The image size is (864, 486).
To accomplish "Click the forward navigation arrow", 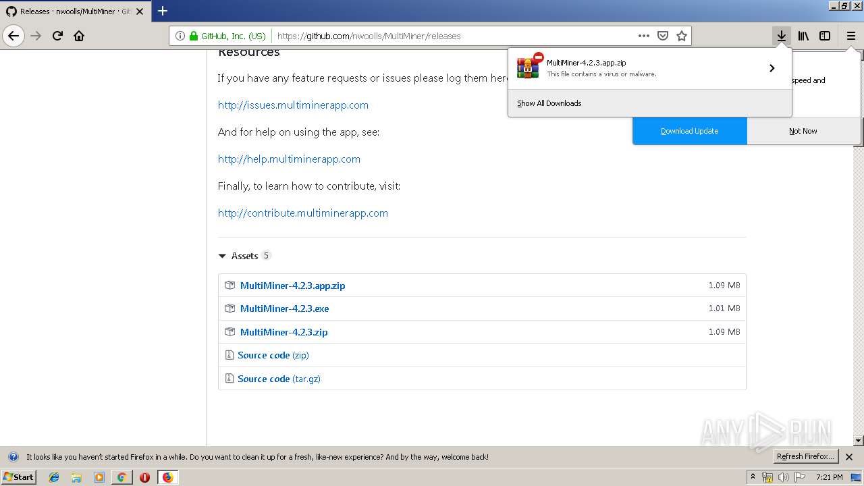I will point(36,36).
